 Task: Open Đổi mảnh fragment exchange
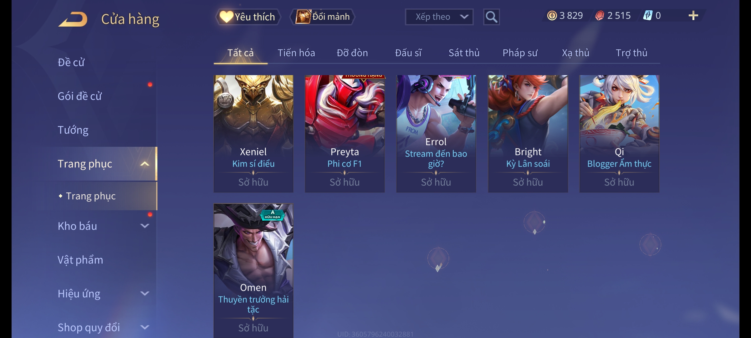[x=323, y=17]
